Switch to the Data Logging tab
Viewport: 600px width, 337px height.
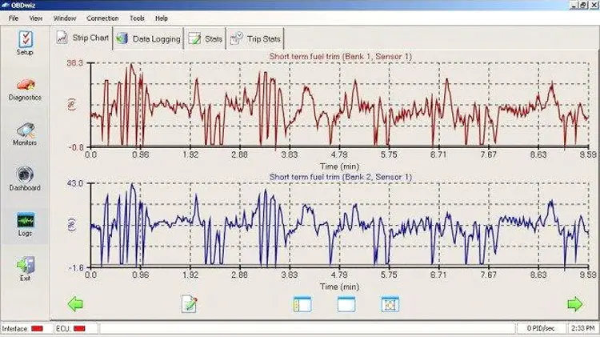(x=149, y=39)
